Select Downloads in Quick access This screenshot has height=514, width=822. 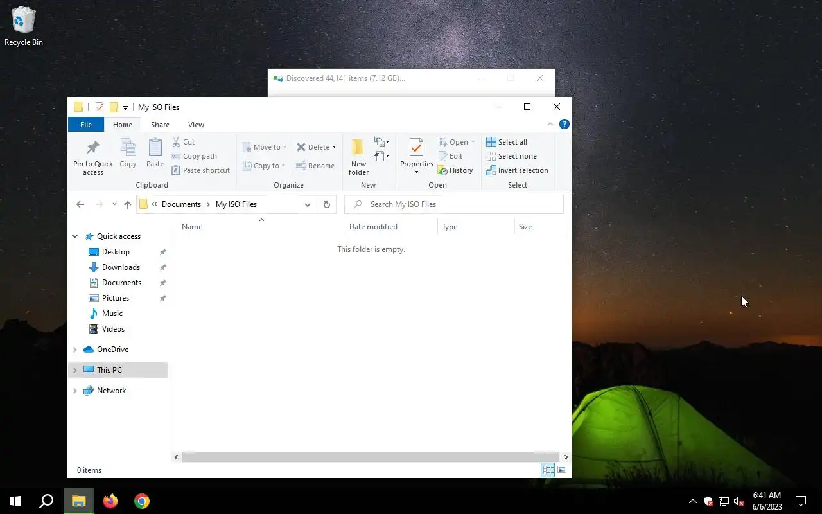(121, 267)
